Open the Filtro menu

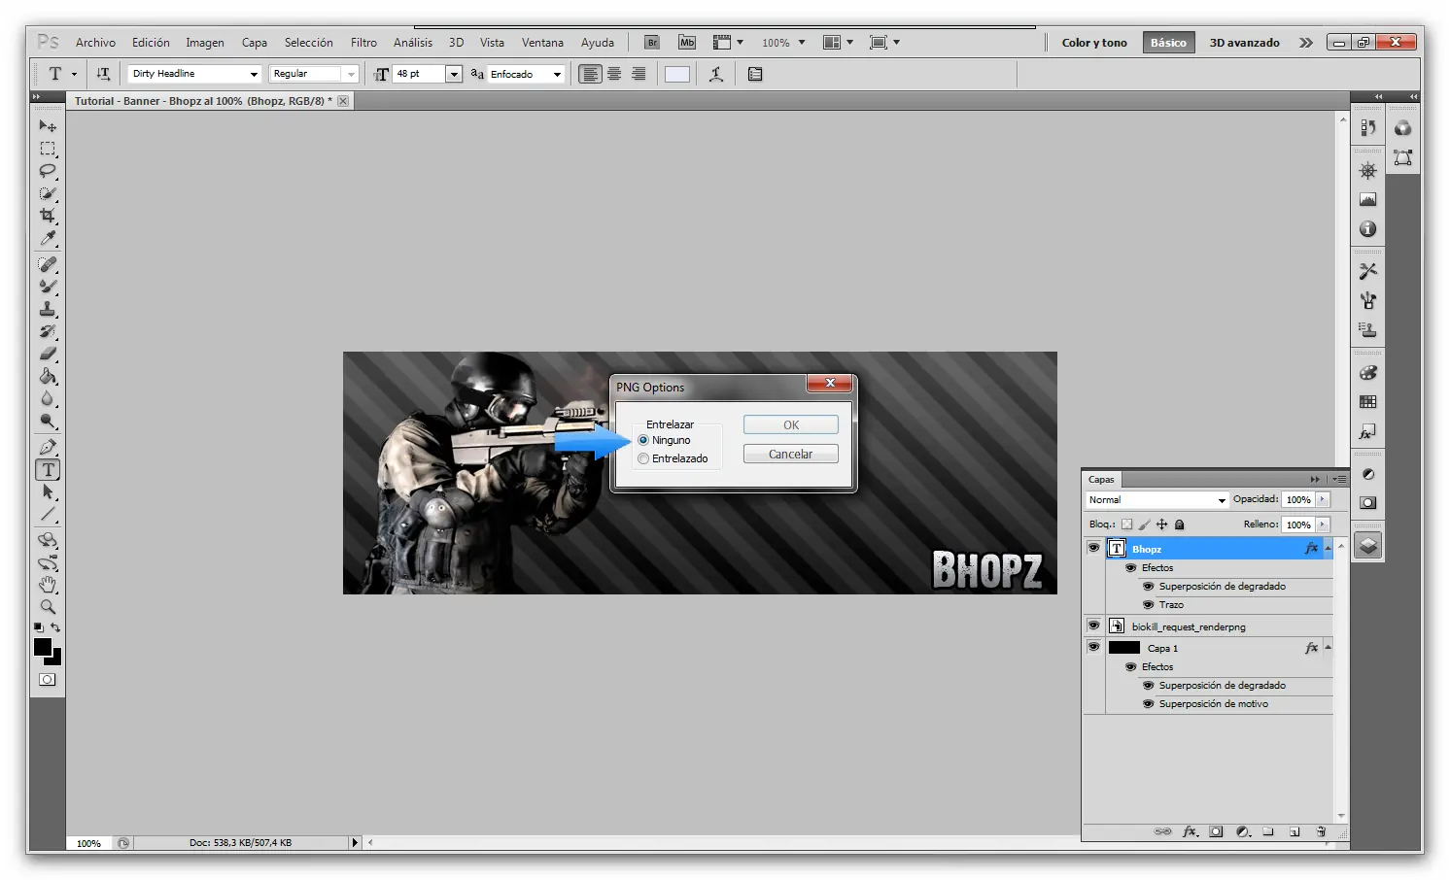tap(363, 43)
